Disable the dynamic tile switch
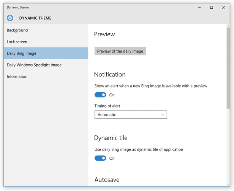The height and width of the screenshot is (191, 234). [x=100, y=158]
